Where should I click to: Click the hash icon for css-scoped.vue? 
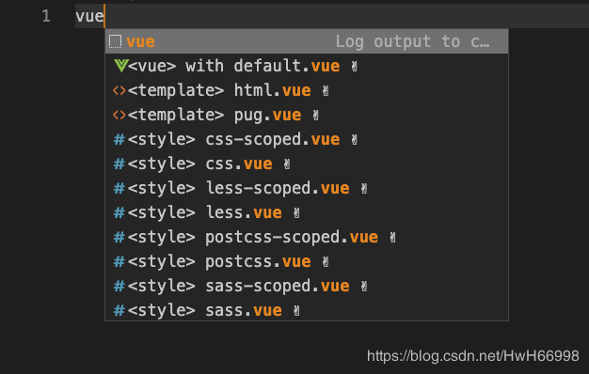[x=119, y=139]
